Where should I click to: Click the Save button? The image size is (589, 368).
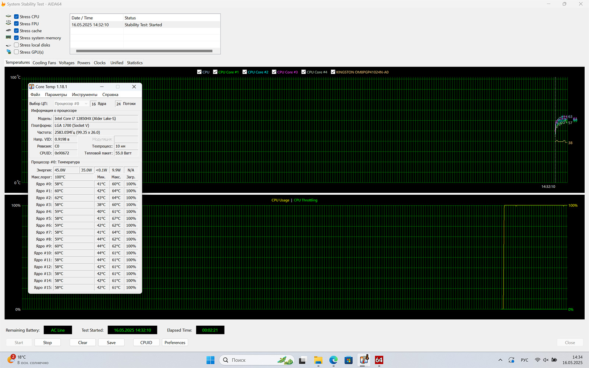click(x=111, y=342)
